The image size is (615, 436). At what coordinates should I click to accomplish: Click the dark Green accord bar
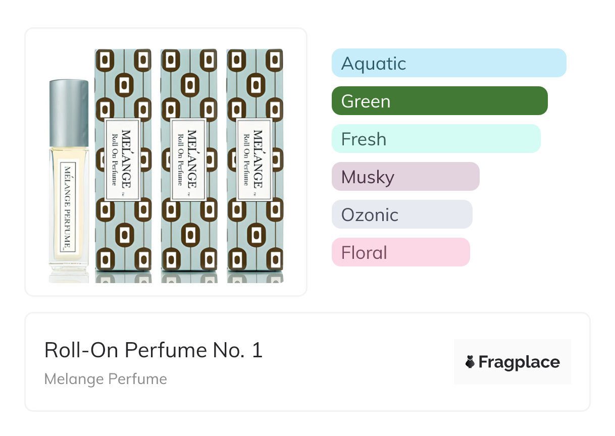(439, 101)
